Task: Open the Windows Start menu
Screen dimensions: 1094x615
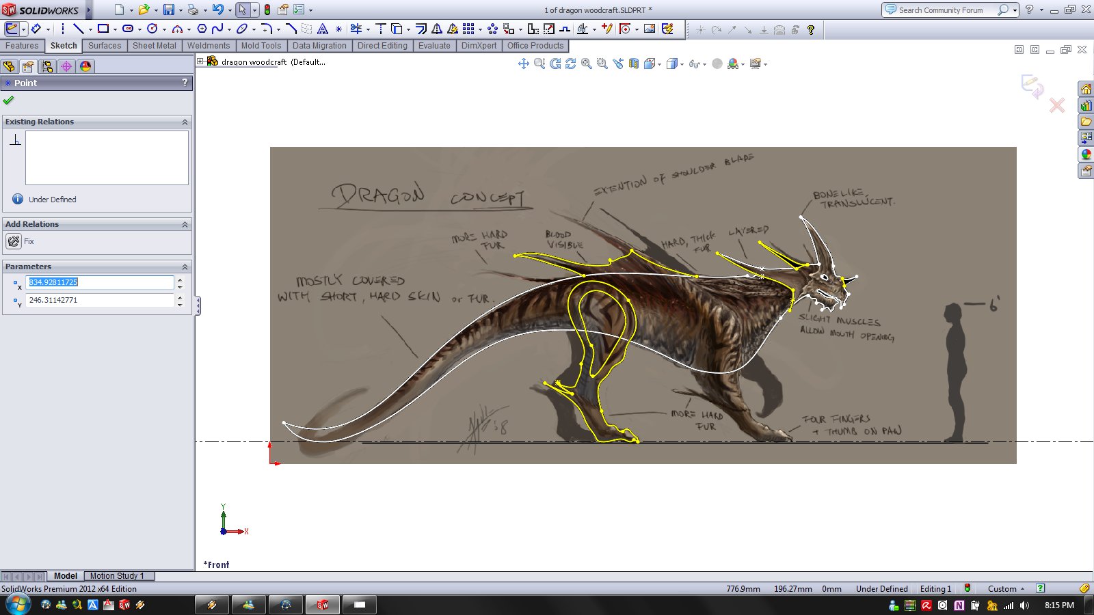Action: pos(17,605)
